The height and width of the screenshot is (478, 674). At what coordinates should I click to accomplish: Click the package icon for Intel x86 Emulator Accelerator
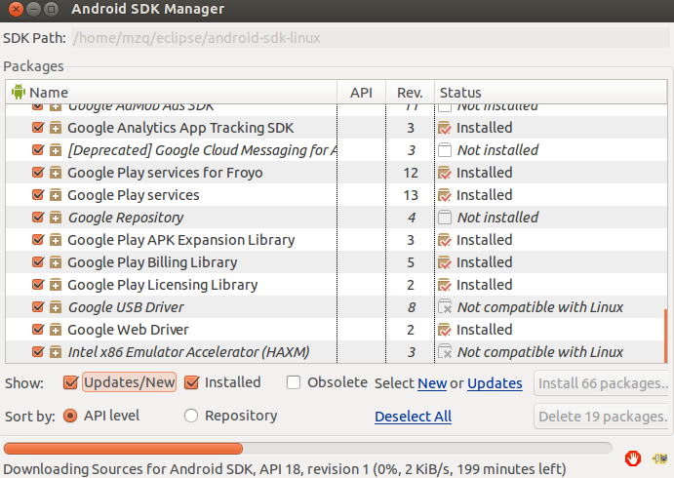tap(56, 352)
